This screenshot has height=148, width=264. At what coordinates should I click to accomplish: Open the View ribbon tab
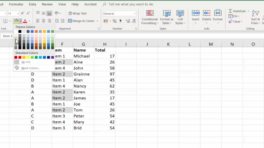point(62,4)
